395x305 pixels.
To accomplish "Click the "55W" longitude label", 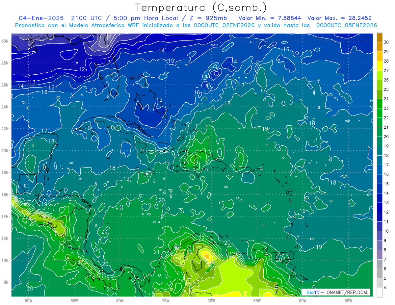I will pos(349,301).
